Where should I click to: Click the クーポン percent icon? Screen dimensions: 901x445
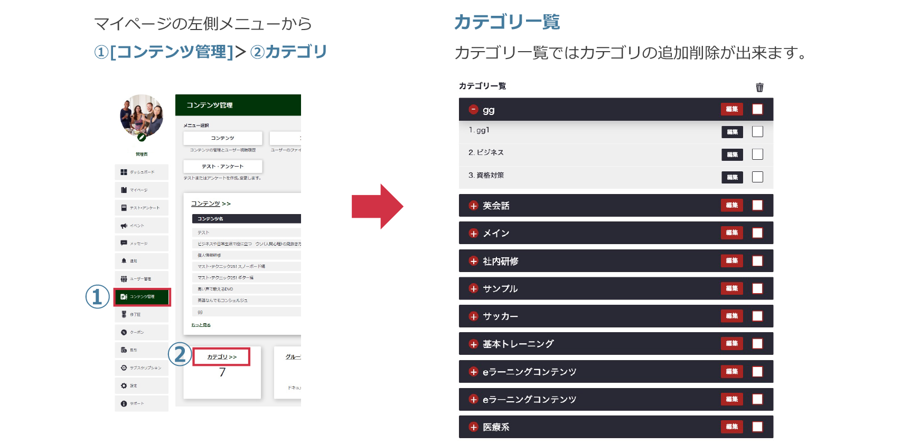pyautogui.click(x=124, y=332)
